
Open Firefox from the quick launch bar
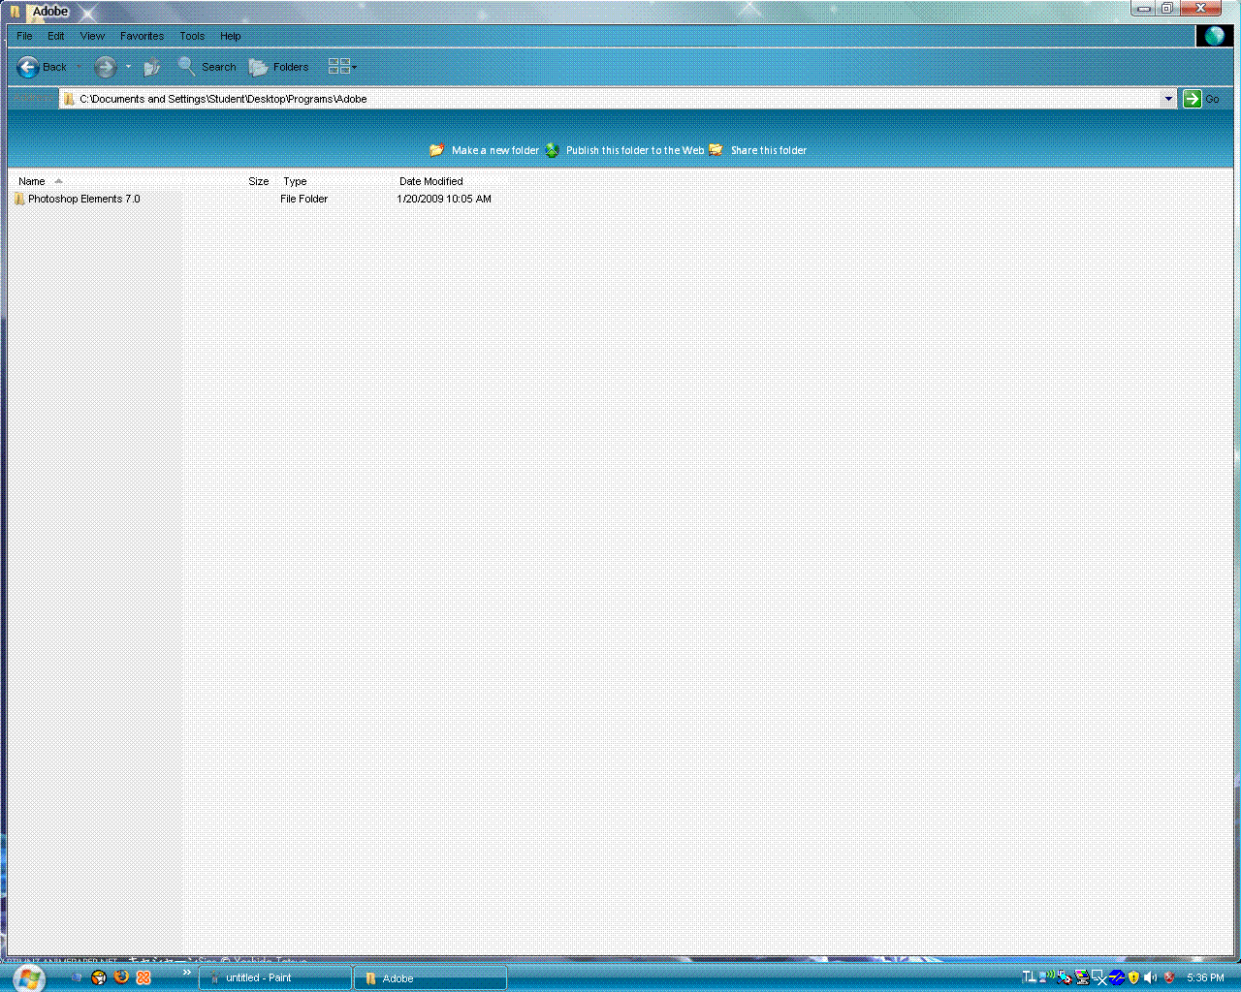click(121, 976)
